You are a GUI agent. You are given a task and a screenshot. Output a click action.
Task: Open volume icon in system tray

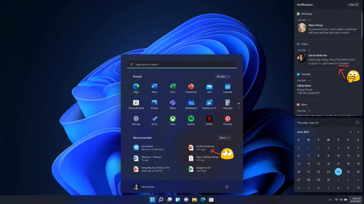[341, 200]
